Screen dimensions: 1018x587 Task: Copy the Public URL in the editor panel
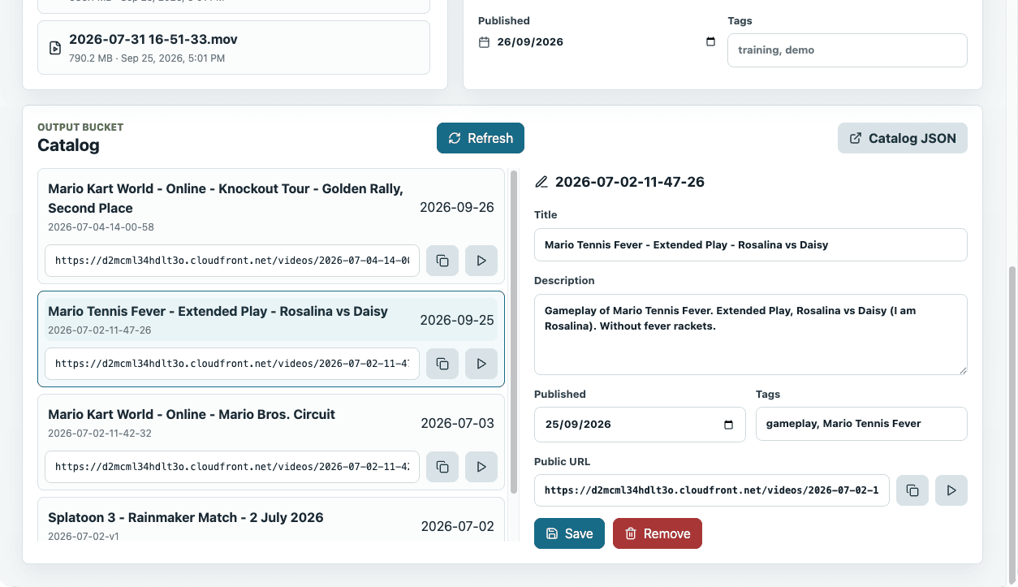912,490
